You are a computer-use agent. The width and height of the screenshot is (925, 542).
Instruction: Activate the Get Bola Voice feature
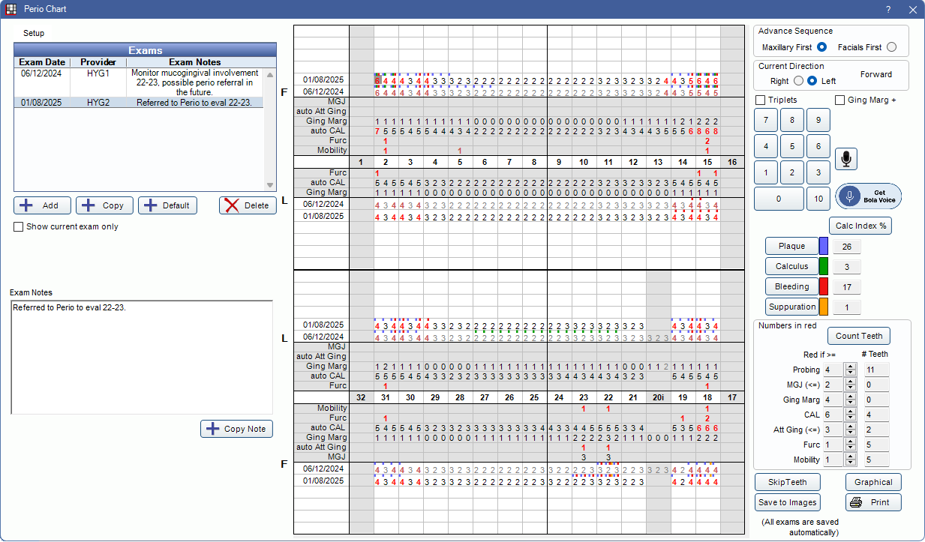pos(868,196)
